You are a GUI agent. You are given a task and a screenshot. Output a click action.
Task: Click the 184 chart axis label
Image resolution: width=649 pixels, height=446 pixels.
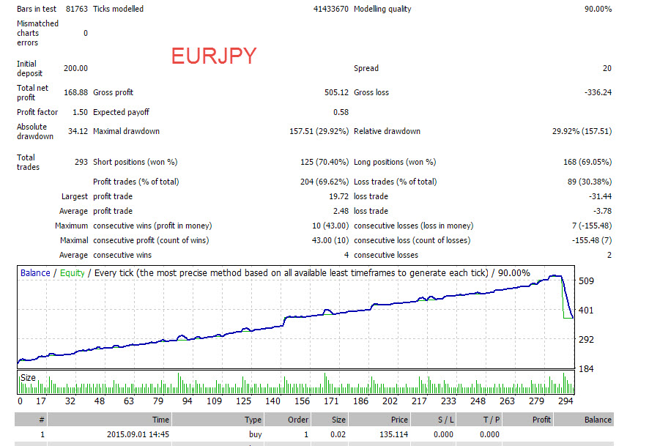[x=586, y=369]
